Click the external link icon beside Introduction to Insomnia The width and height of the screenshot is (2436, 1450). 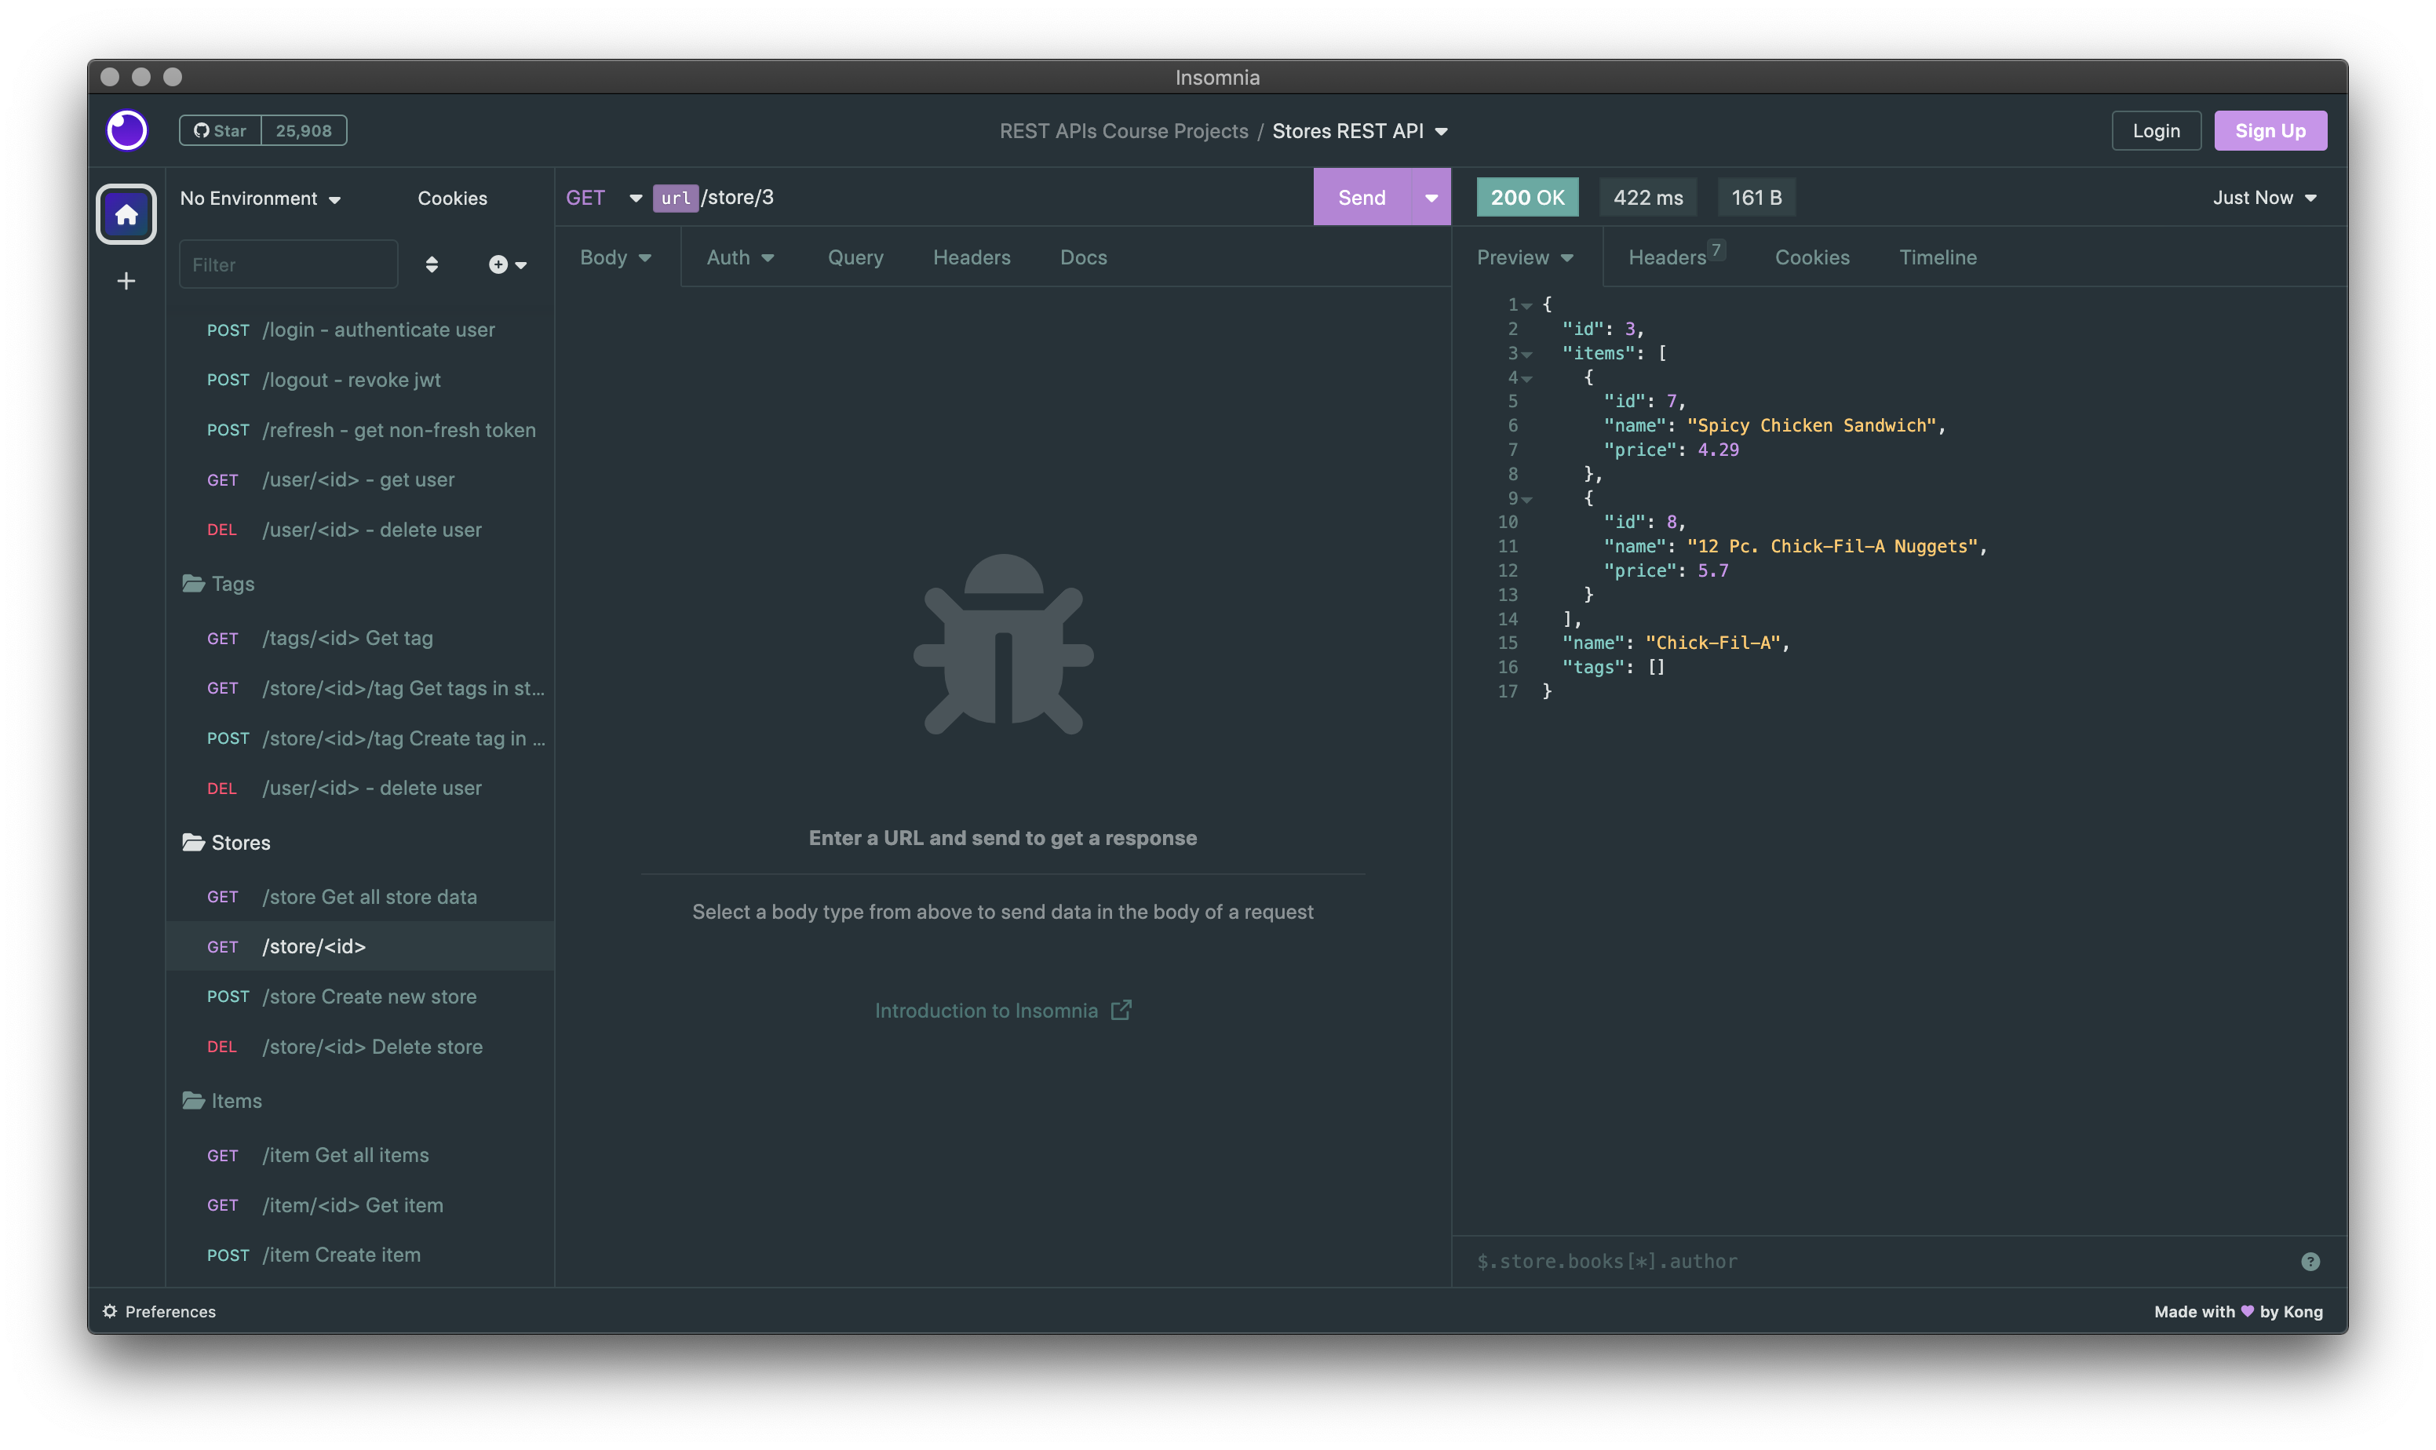pos(1121,1011)
